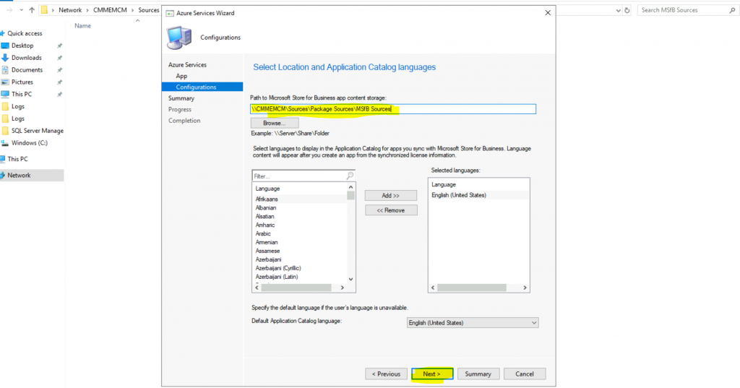Unpin Downloads using its pin icon
Image resolution: width=740 pixels, height=388 pixels.
tap(59, 58)
